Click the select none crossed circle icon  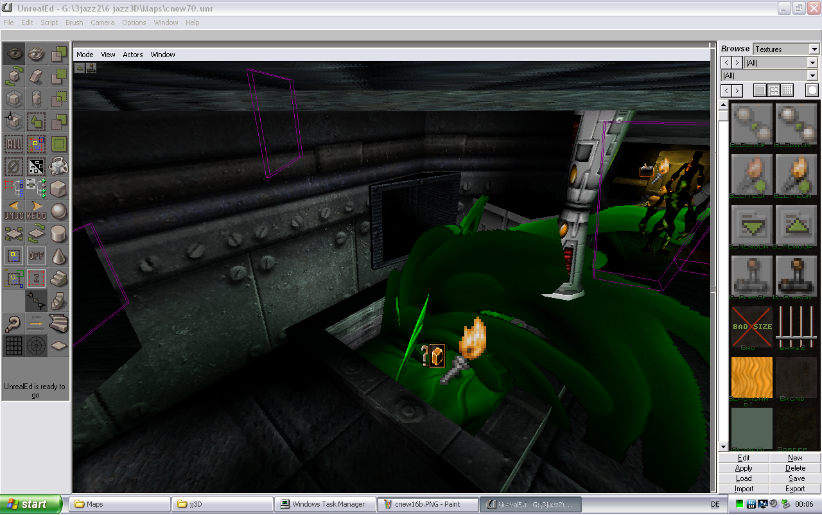pyautogui.click(x=14, y=166)
